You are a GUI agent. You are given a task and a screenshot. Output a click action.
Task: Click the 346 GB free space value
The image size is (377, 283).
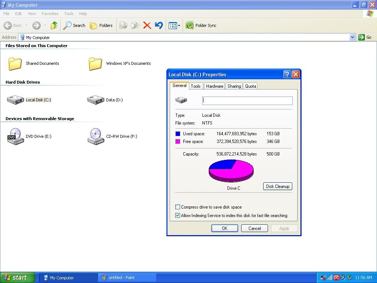click(x=273, y=141)
